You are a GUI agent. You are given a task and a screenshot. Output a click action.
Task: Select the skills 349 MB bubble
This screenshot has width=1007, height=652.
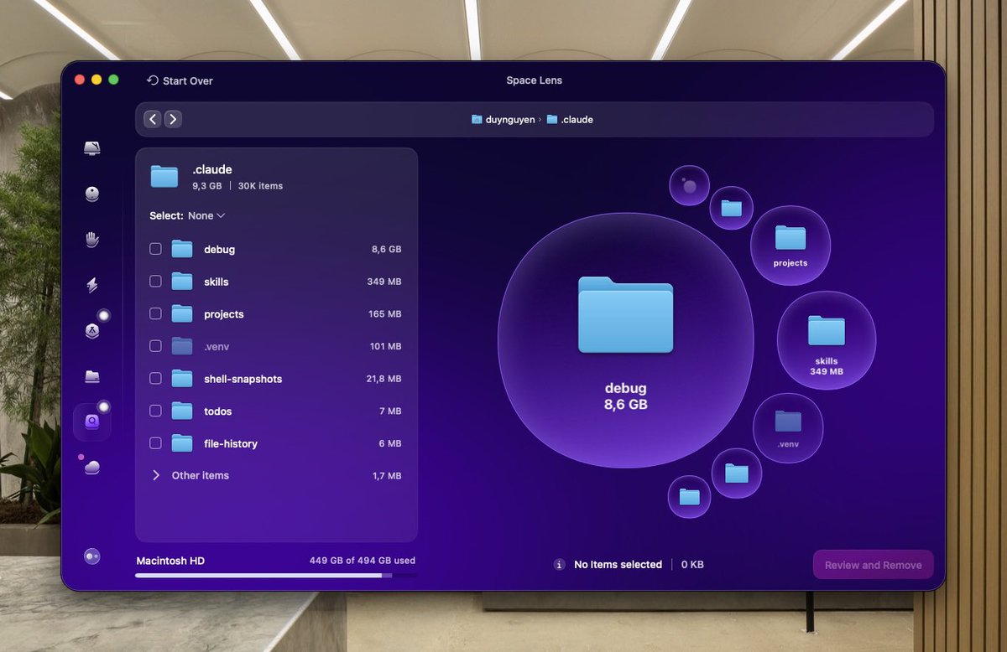(x=827, y=340)
